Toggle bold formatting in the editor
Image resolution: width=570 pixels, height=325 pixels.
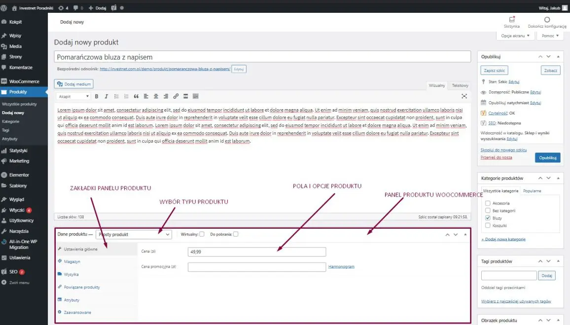[x=97, y=96]
